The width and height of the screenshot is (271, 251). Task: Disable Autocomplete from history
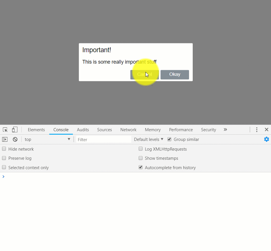140,167
